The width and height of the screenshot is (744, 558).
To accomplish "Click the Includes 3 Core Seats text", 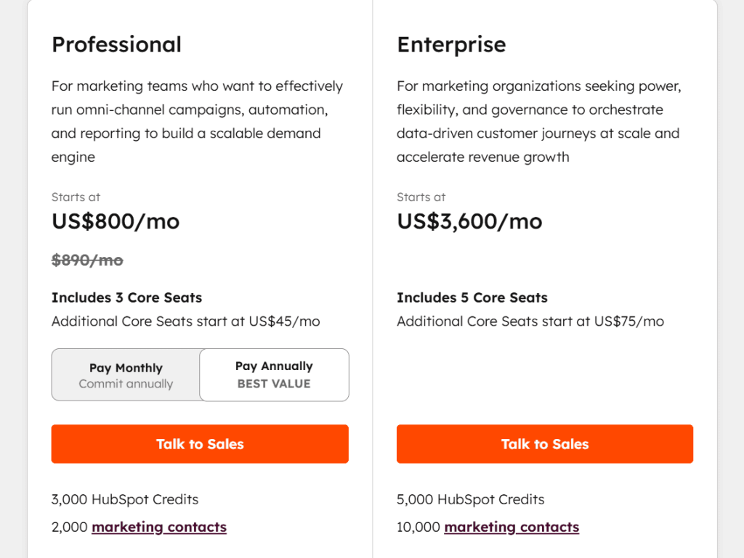I will click(x=126, y=298).
